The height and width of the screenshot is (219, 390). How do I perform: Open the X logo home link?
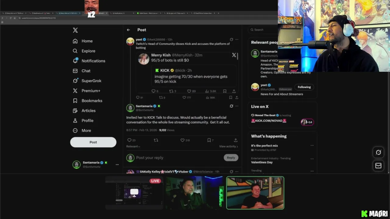(75, 30)
